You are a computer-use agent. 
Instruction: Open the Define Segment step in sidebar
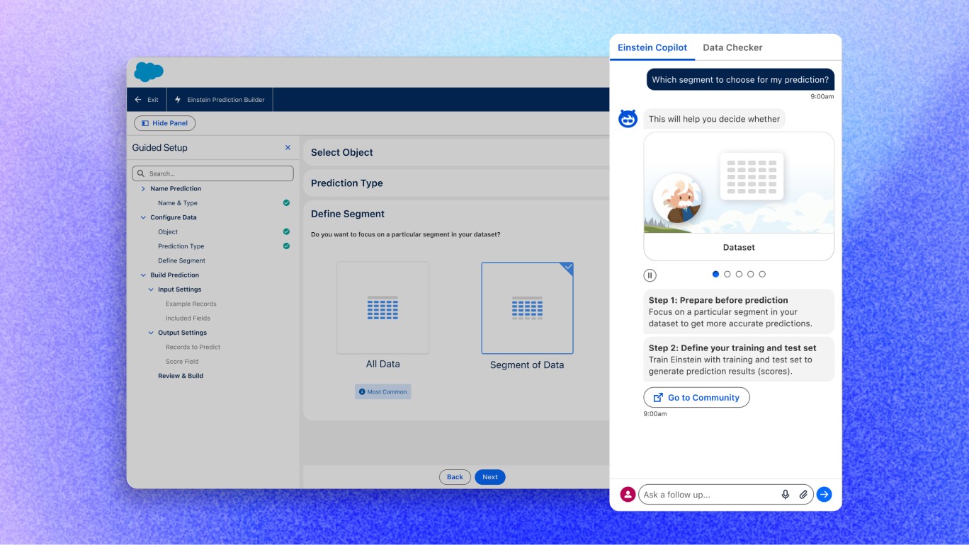(x=181, y=260)
